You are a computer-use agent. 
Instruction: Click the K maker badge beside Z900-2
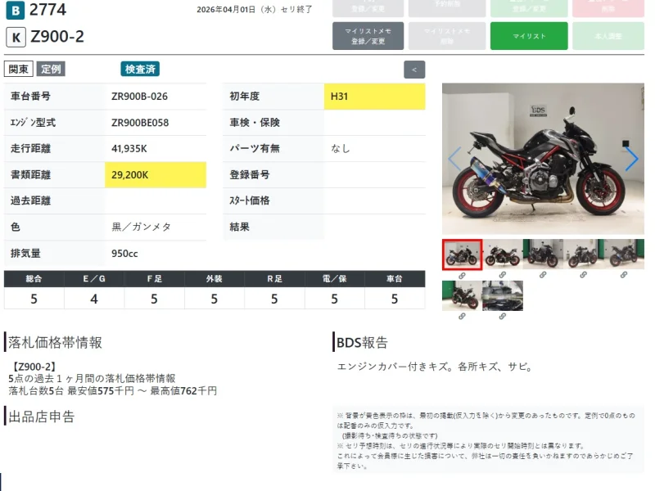point(16,37)
